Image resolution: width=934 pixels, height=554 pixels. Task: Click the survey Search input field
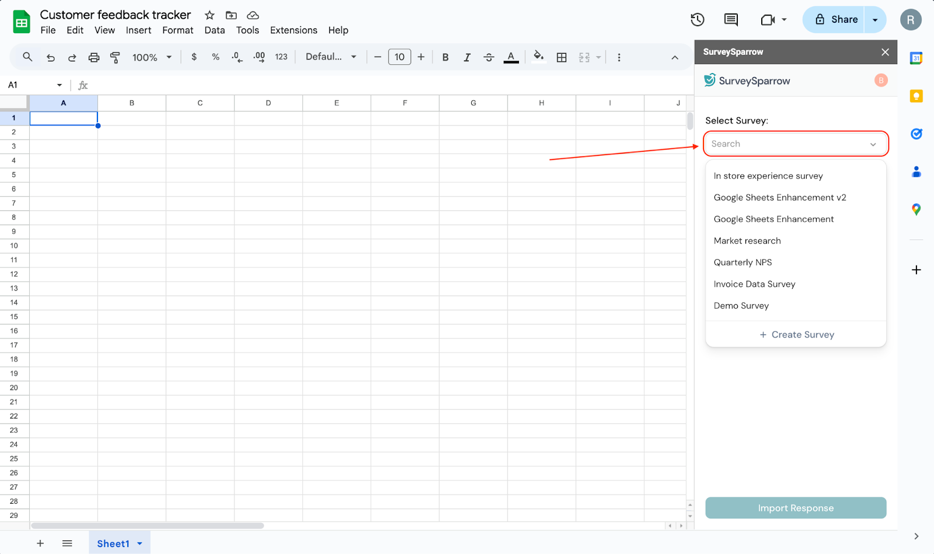click(x=788, y=144)
